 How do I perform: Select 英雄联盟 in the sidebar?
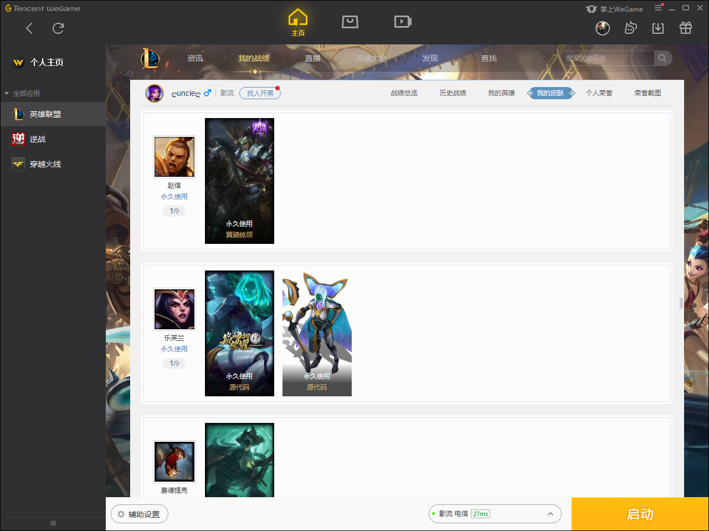tap(53, 114)
